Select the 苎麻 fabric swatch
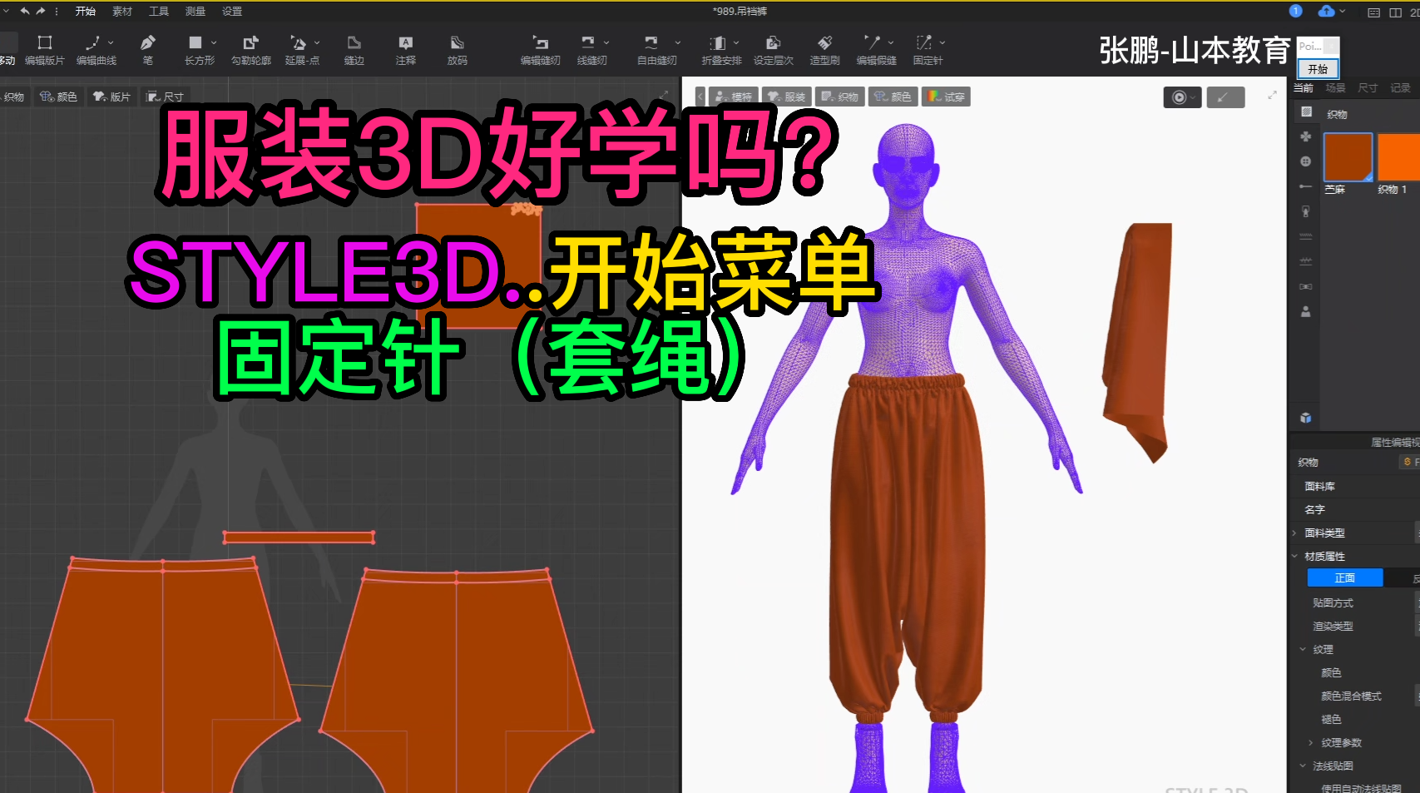Image resolution: width=1420 pixels, height=793 pixels. click(x=1348, y=157)
